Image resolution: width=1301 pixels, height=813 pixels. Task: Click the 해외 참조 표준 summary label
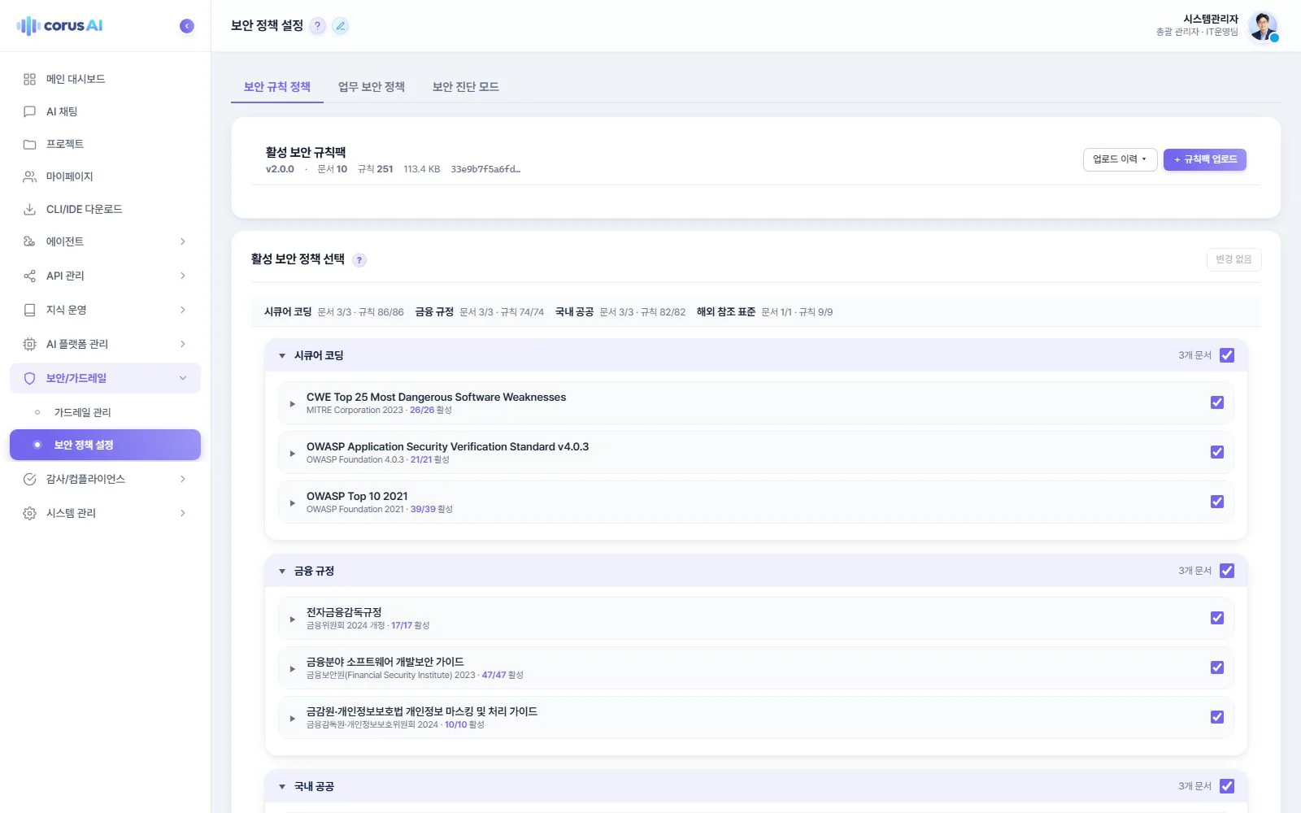pyautogui.click(x=726, y=312)
